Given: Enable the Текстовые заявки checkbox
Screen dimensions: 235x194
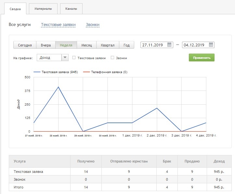Looking at the screenshot, I should 74,58.
